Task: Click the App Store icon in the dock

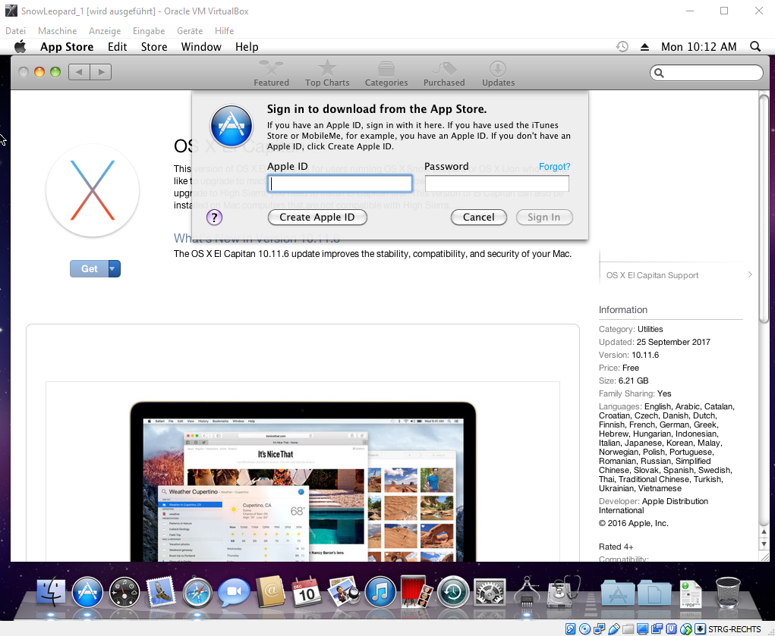Action: (x=87, y=591)
